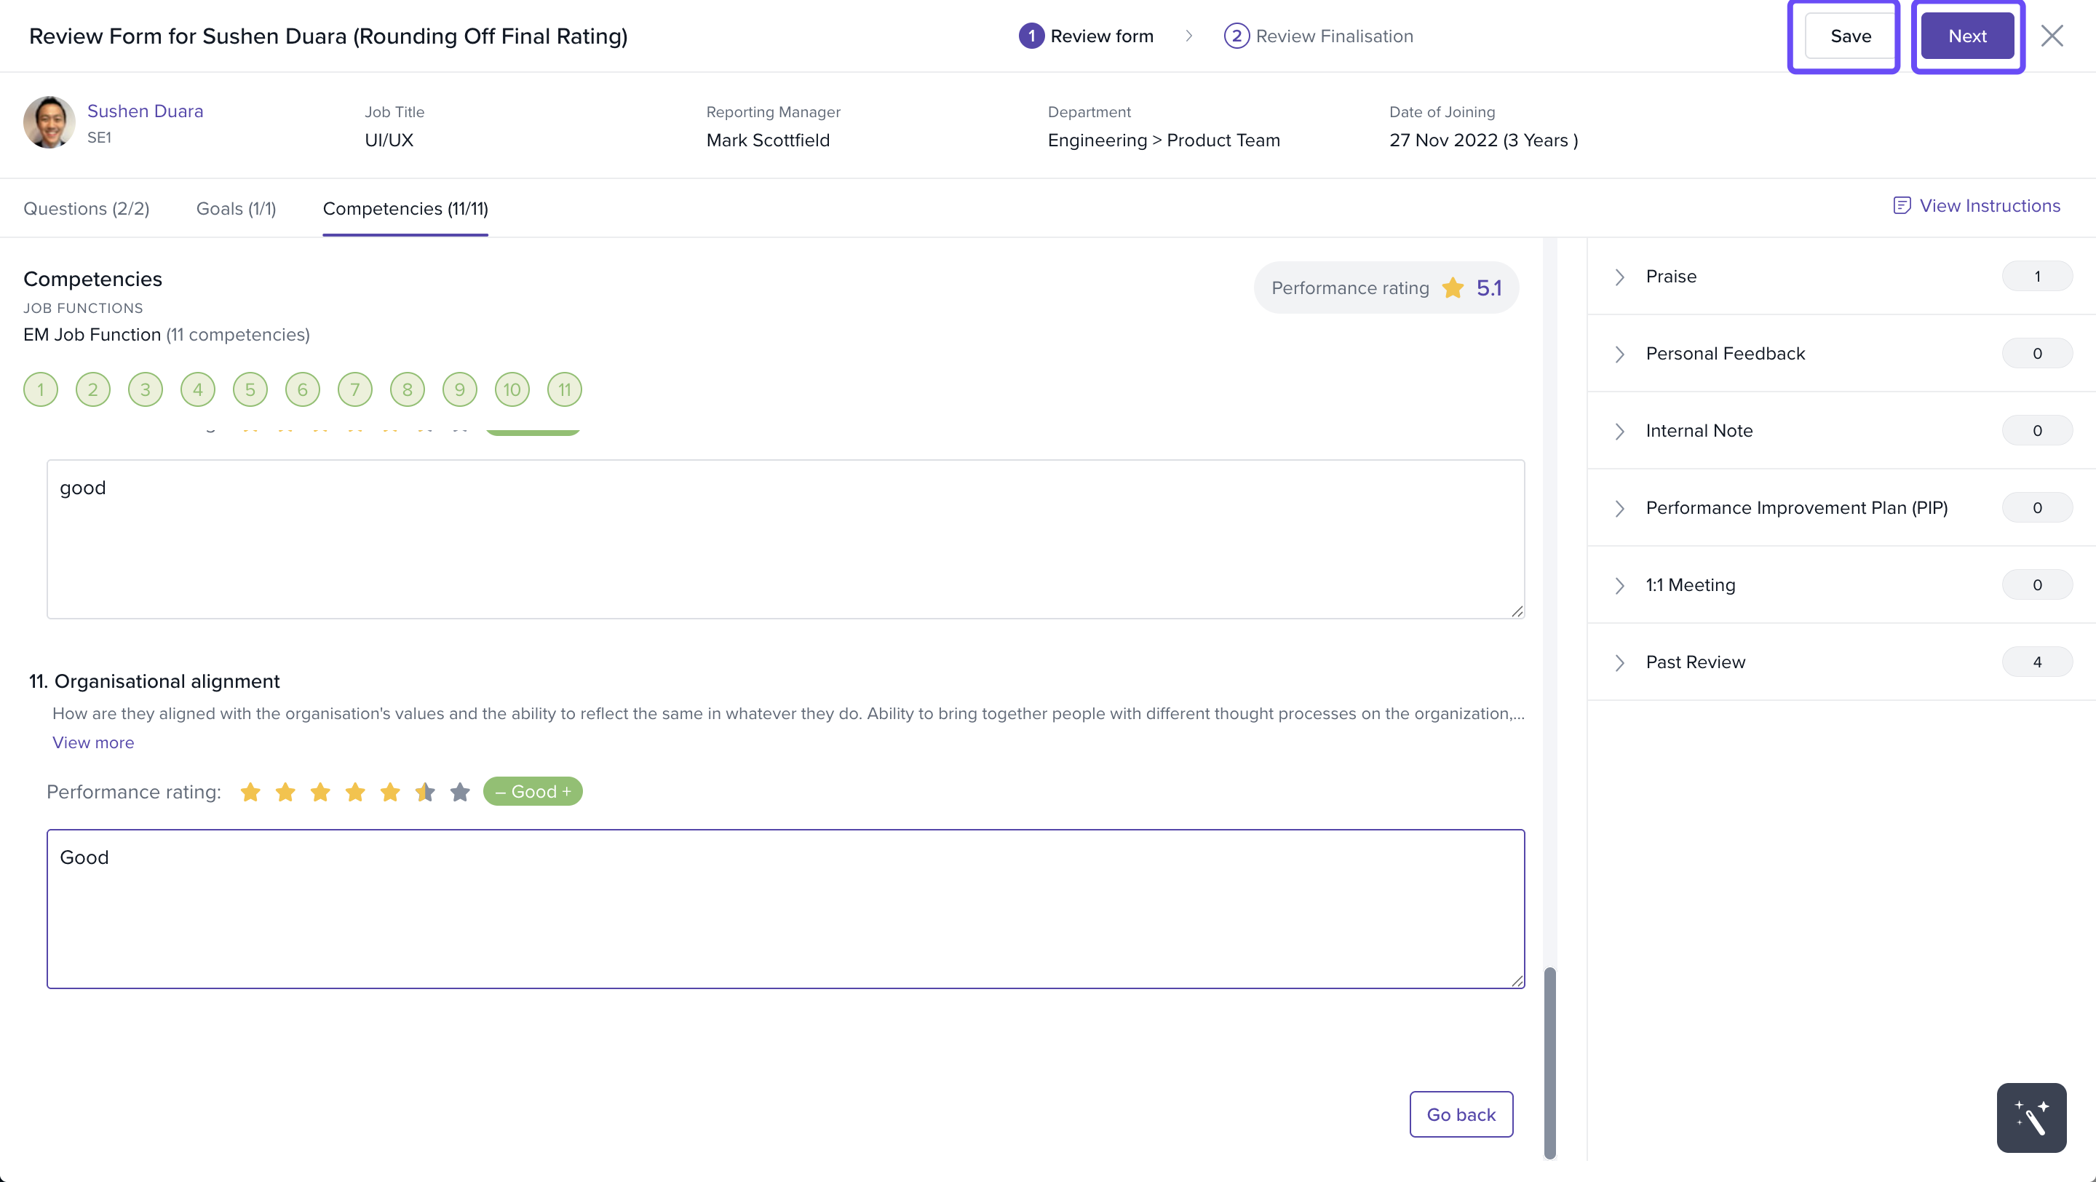Image resolution: width=2096 pixels, height=1182 pixels.
Task: Expand the Internal Note section chevron
Action: pos(1620,431)
